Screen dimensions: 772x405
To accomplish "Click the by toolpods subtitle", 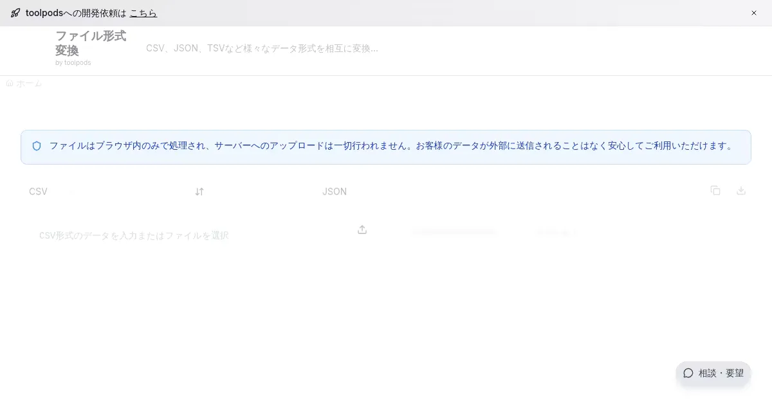I will [x=73, y=63].
